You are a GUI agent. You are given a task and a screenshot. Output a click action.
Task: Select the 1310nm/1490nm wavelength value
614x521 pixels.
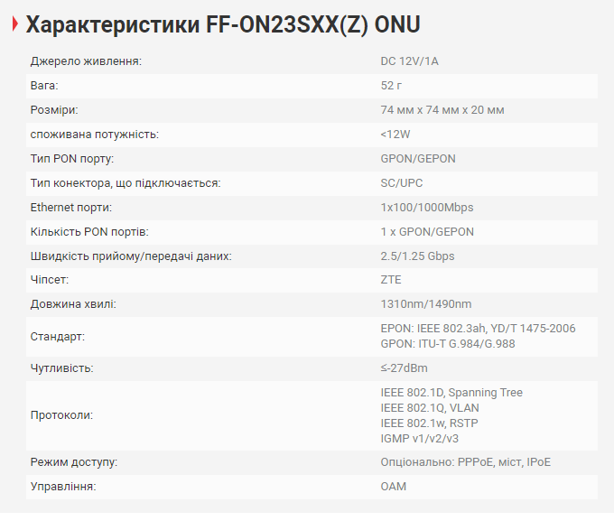(x=426, y=305)
